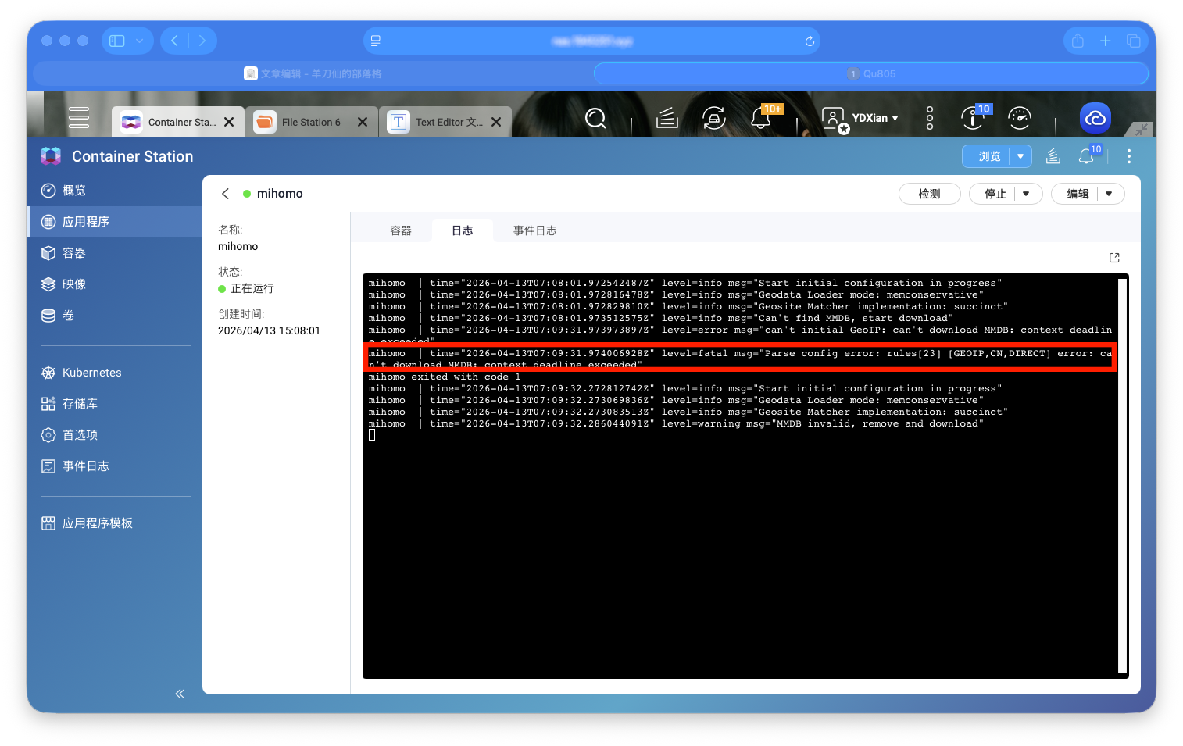Collapse the sidebar with the double chevron
Image resolution: width=1183 pixels, height=746 pixels.
point(180,694)
